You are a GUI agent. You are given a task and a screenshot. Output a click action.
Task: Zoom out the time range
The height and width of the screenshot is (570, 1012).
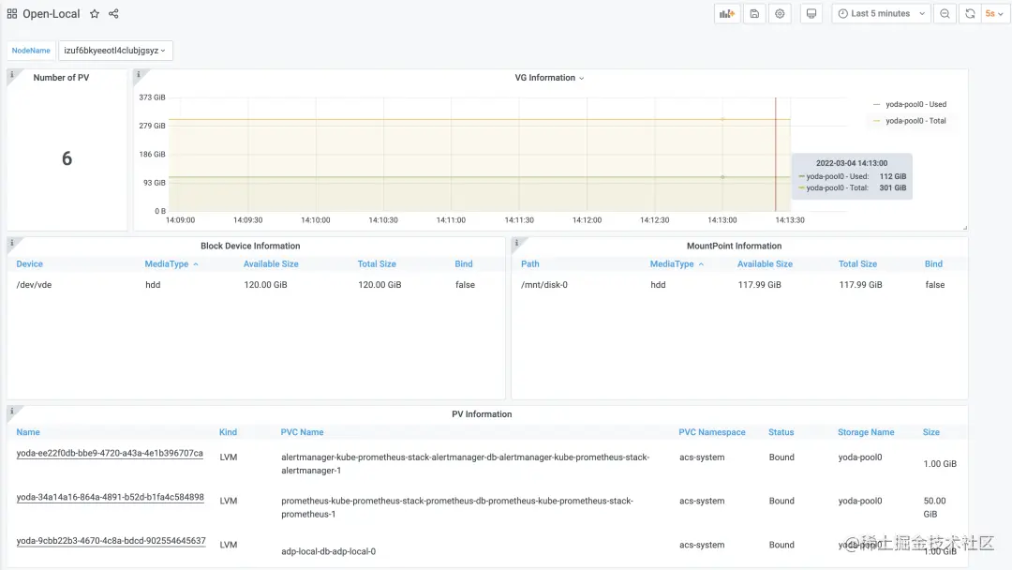[945, 13]
